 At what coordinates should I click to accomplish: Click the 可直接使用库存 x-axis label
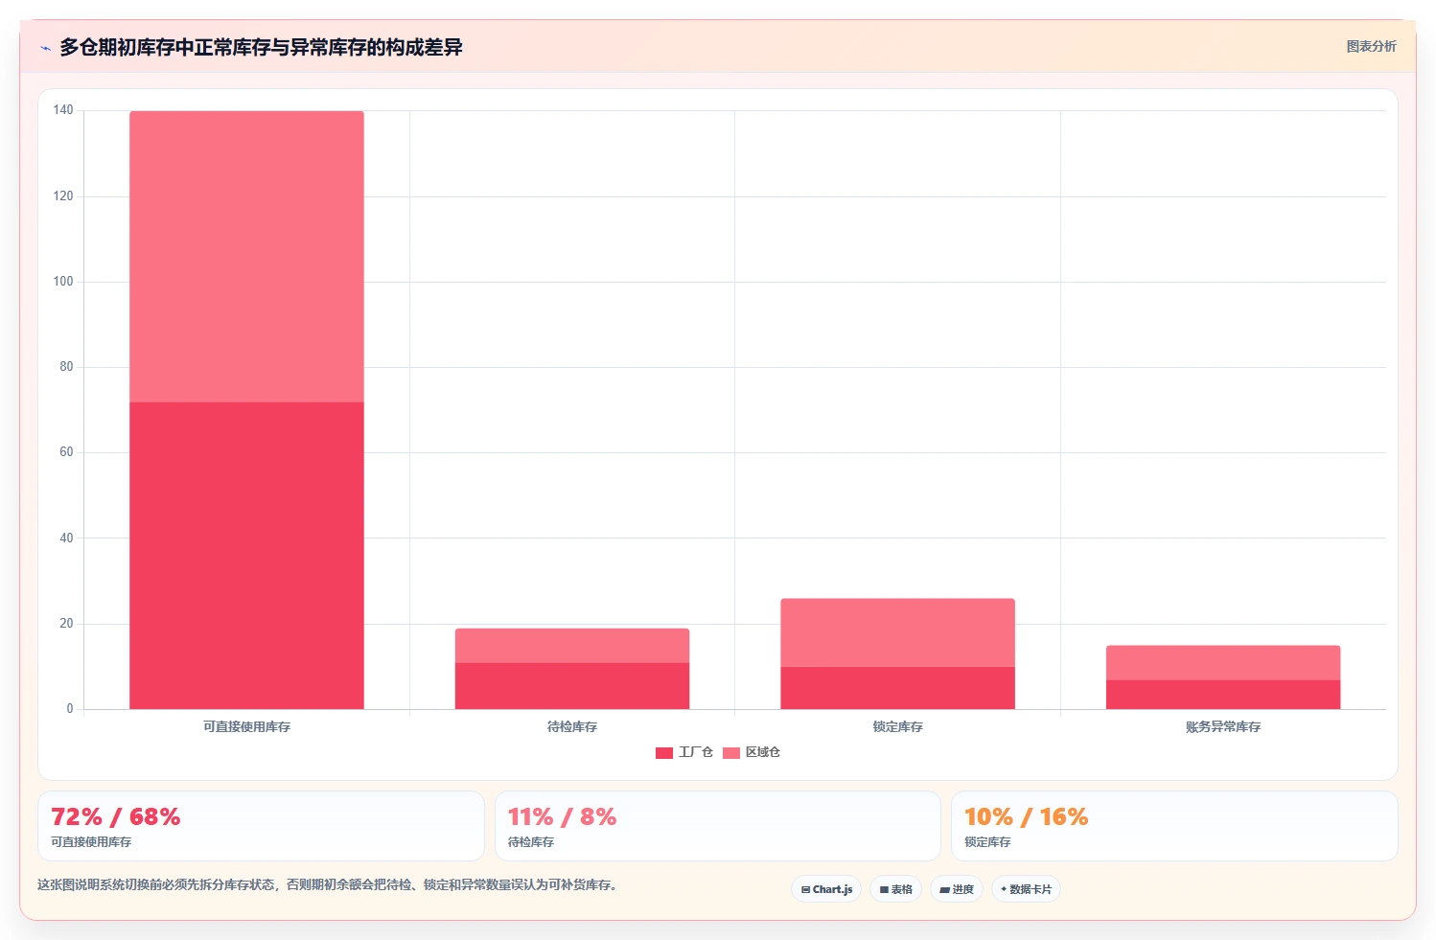246,727
